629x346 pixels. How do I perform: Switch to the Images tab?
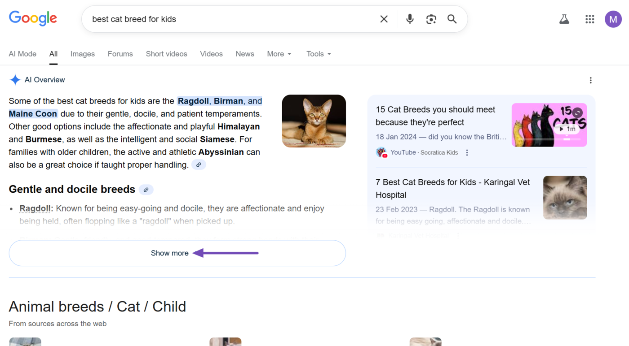[x=82, y=54]
